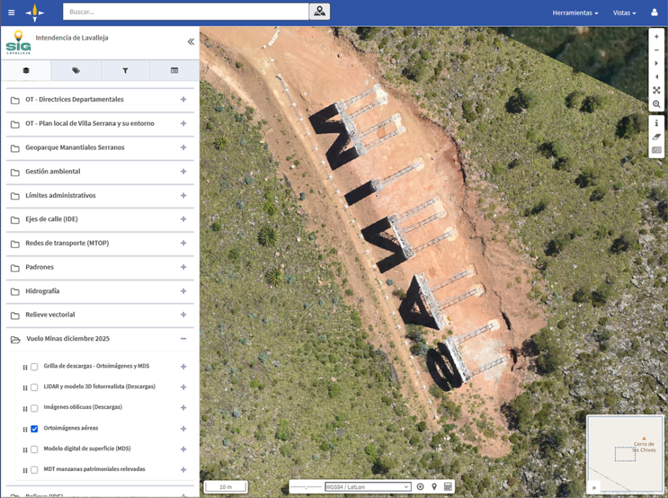Click drag handle for Modelo digital de superficie
The width and height of the screenshot is (668, 498).
[25, 449]
